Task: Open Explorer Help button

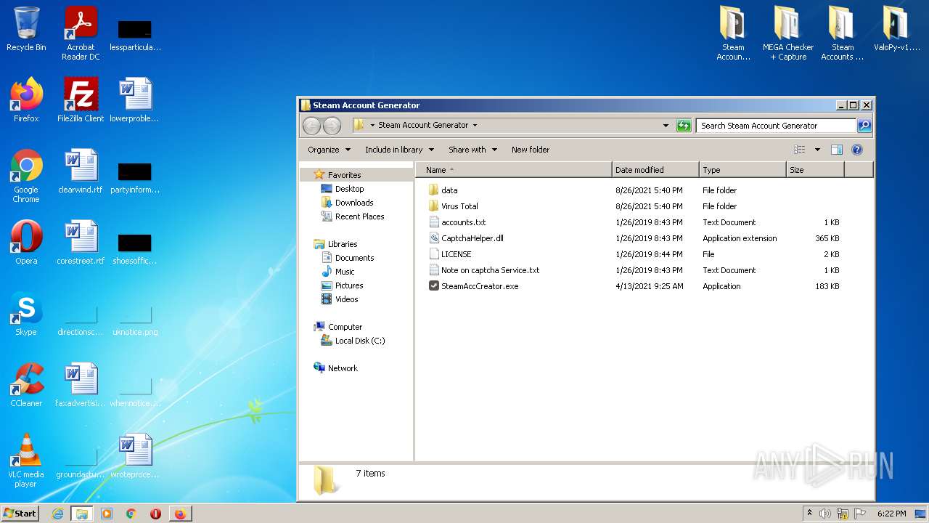Action: pos(856,150)
